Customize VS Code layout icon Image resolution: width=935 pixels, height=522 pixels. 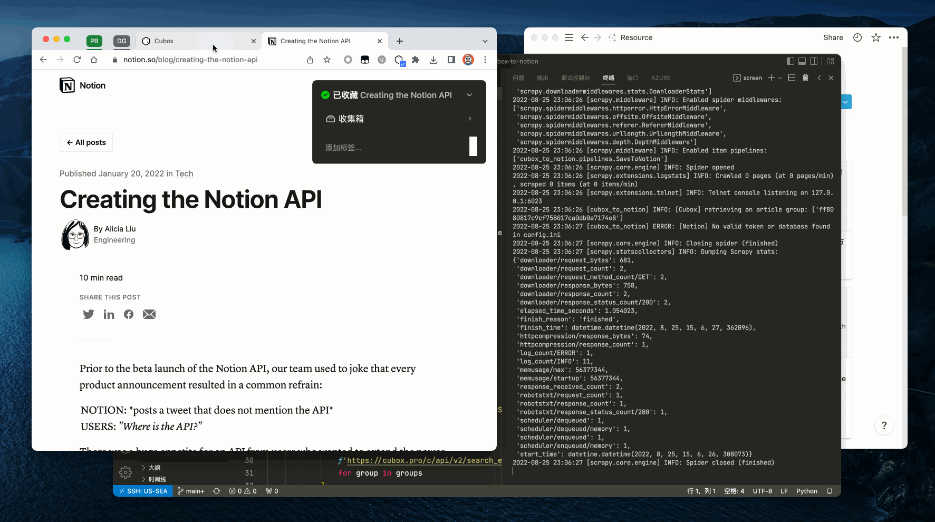pyautogui.click(x=831, y=61)
